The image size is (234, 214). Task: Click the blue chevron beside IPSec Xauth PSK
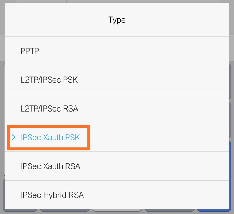pyautogui.click(x=14, y=138)
